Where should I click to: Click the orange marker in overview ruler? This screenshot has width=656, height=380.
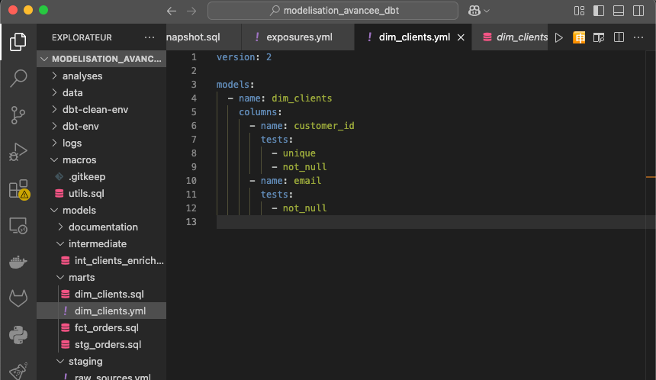[x=651, y=177]
